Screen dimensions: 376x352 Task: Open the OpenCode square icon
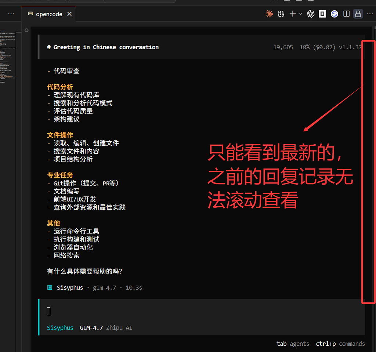322,14
